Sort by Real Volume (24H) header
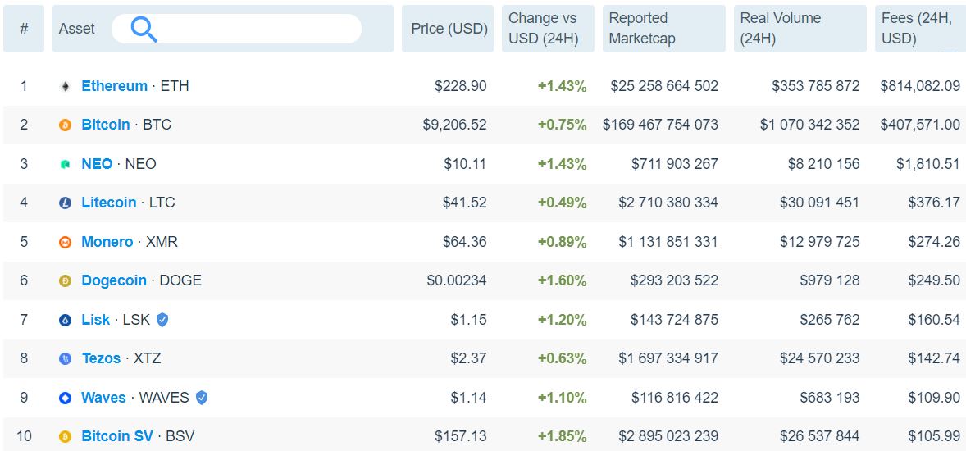The image size is (966, 451). tap(800, 29)
